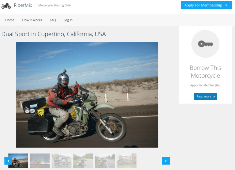
Task: Click the main motorcycle rider photo
Action: 87,95
